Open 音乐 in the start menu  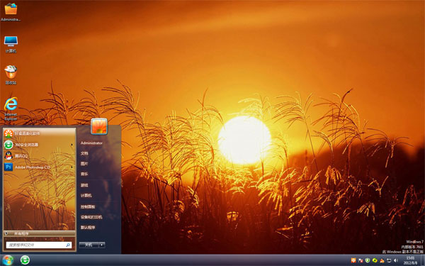84,174
